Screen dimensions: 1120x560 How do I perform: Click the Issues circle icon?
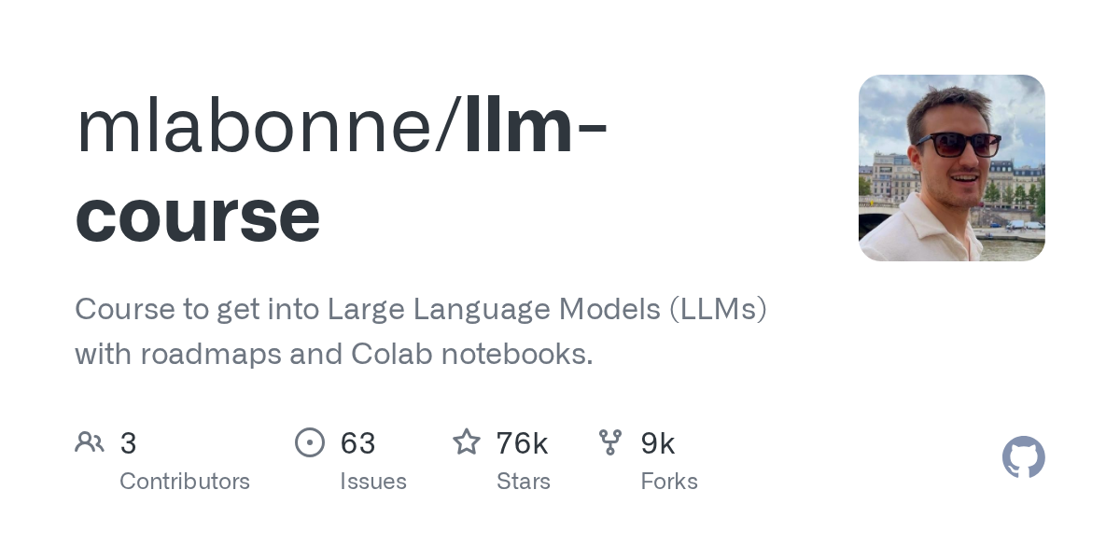(310, 442)
